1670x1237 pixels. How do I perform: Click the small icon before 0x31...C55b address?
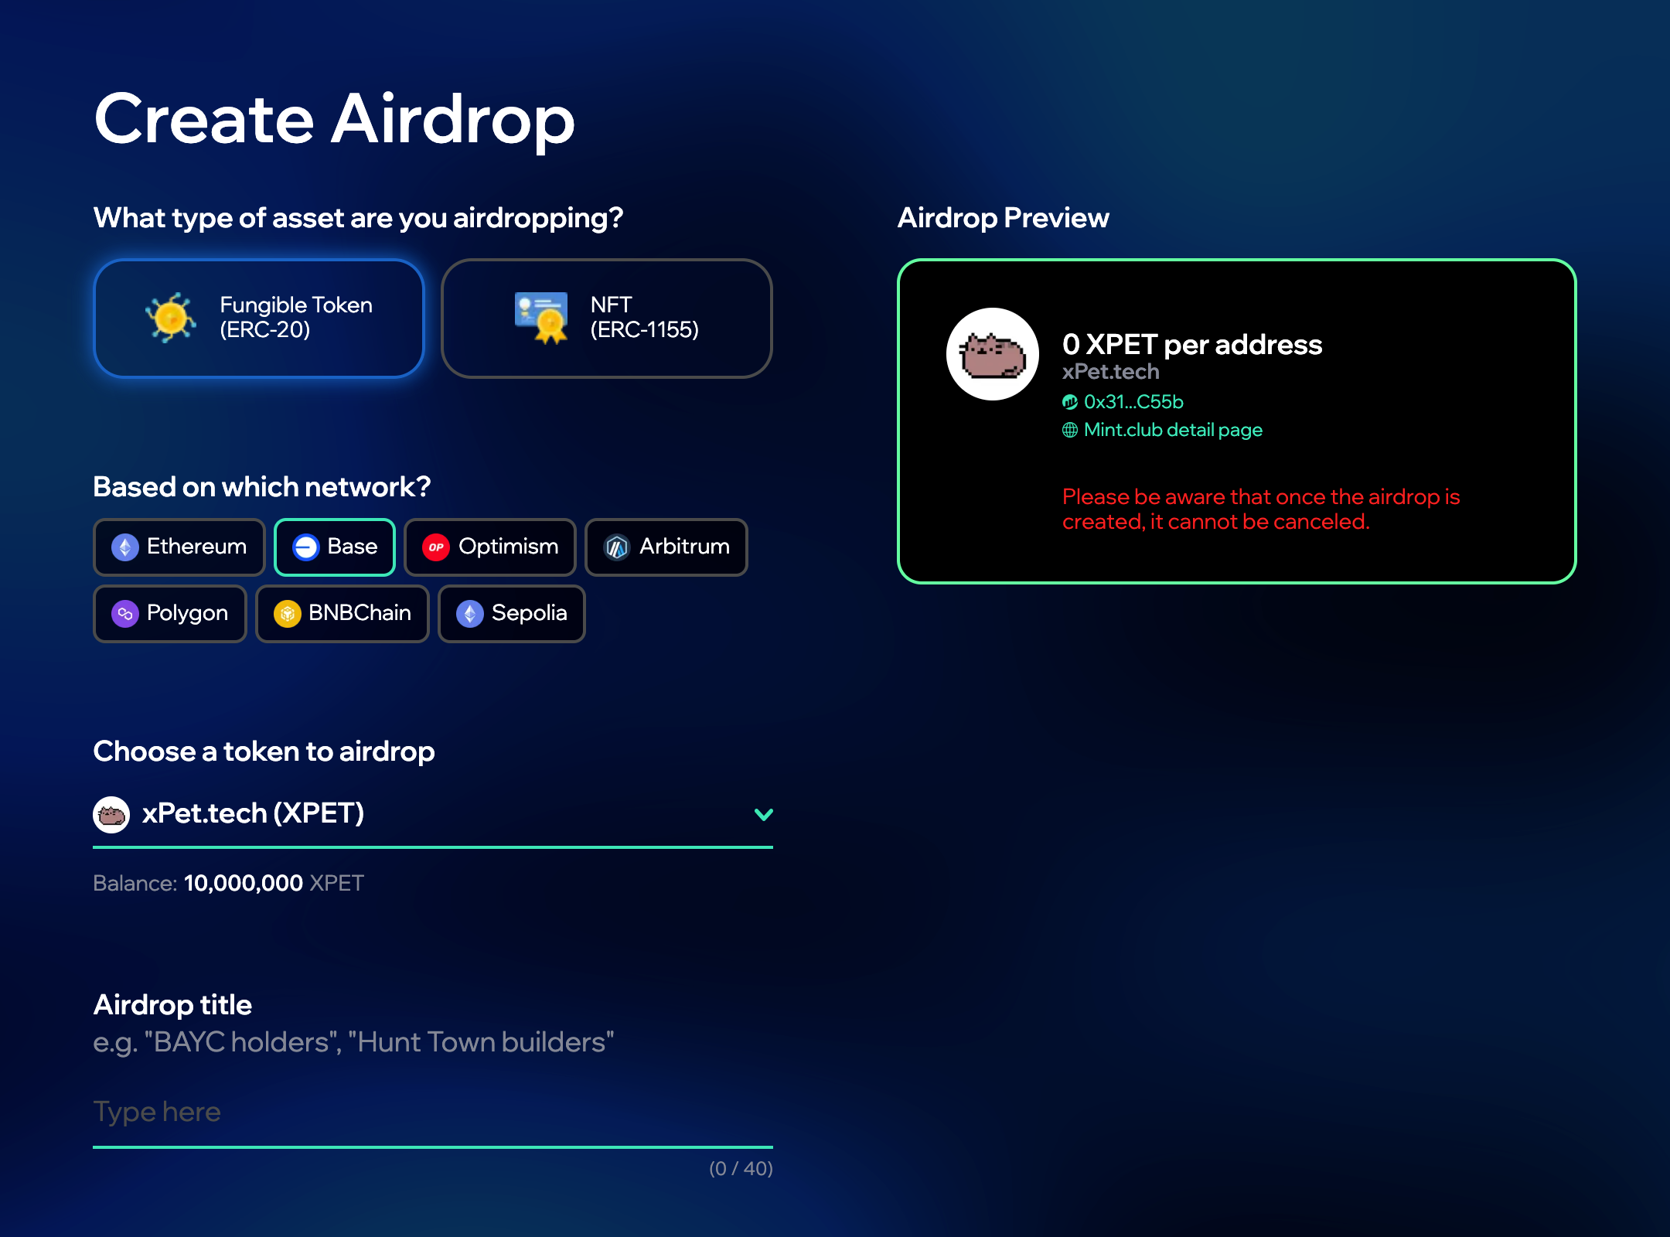(1070, 402)
